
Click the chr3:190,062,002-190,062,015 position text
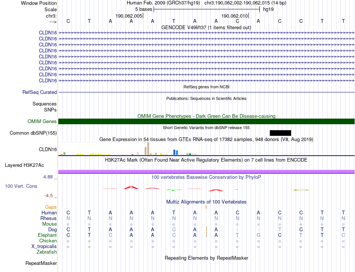coord(245,3)
